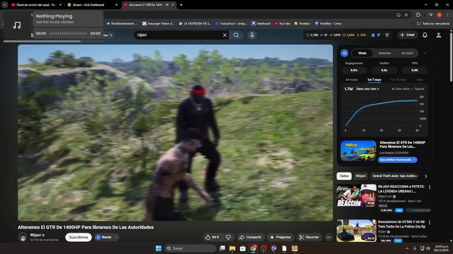This screenshot has width=453, height=254.
Task: Click Windows Start button
Action: (x=159, y=248)
